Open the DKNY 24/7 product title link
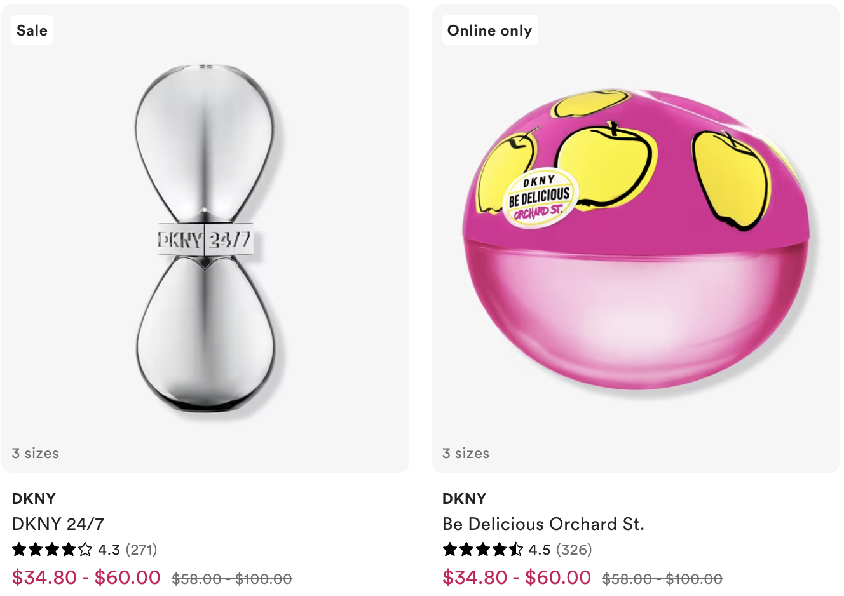Screen dimensions: 844x596 click(58, 524)
